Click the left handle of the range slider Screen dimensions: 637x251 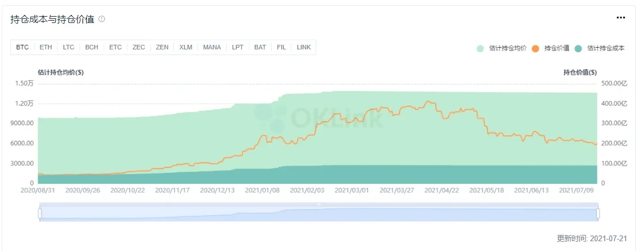tap(40, 214)
